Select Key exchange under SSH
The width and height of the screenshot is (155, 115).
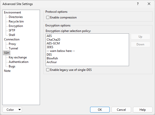click(18, 57)
